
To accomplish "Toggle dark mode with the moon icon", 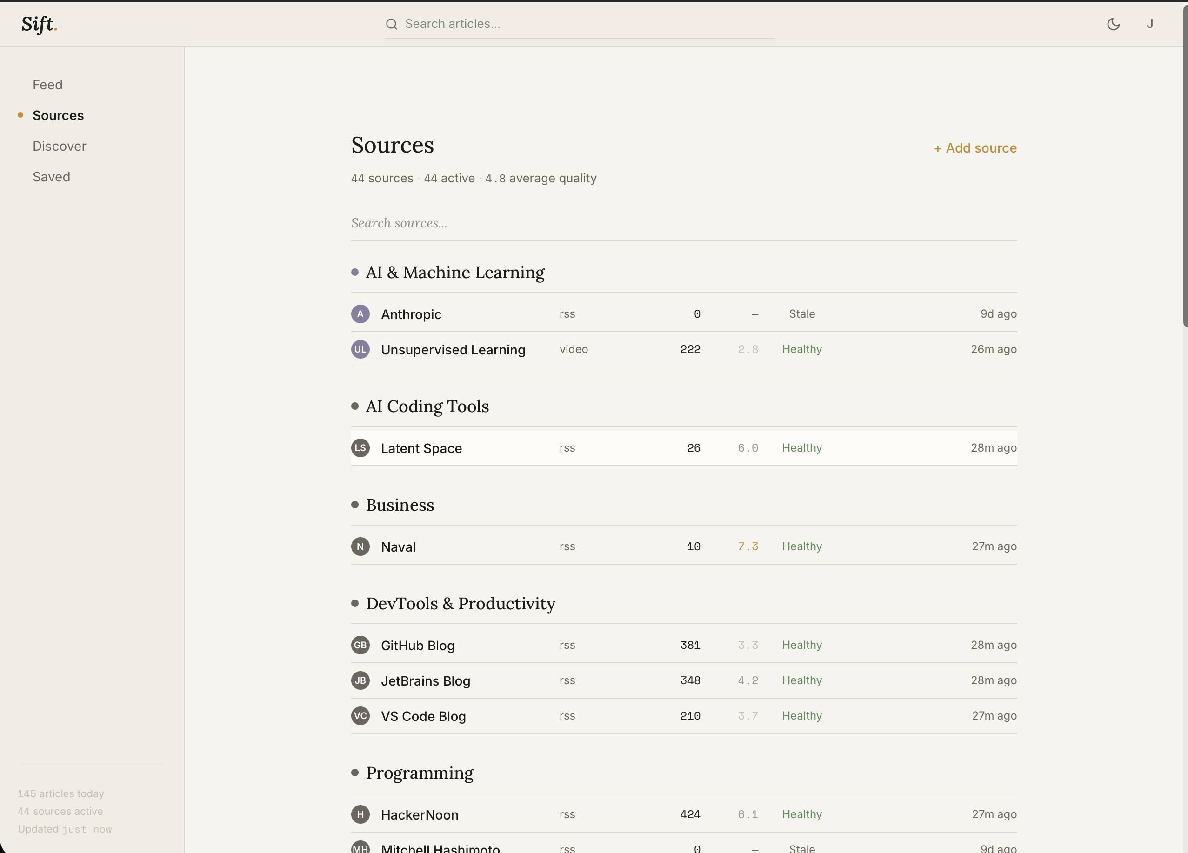I will 1114,24.
